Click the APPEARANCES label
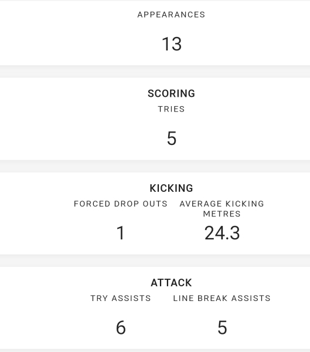Screen dimensions: 310x352 [171, 15]
